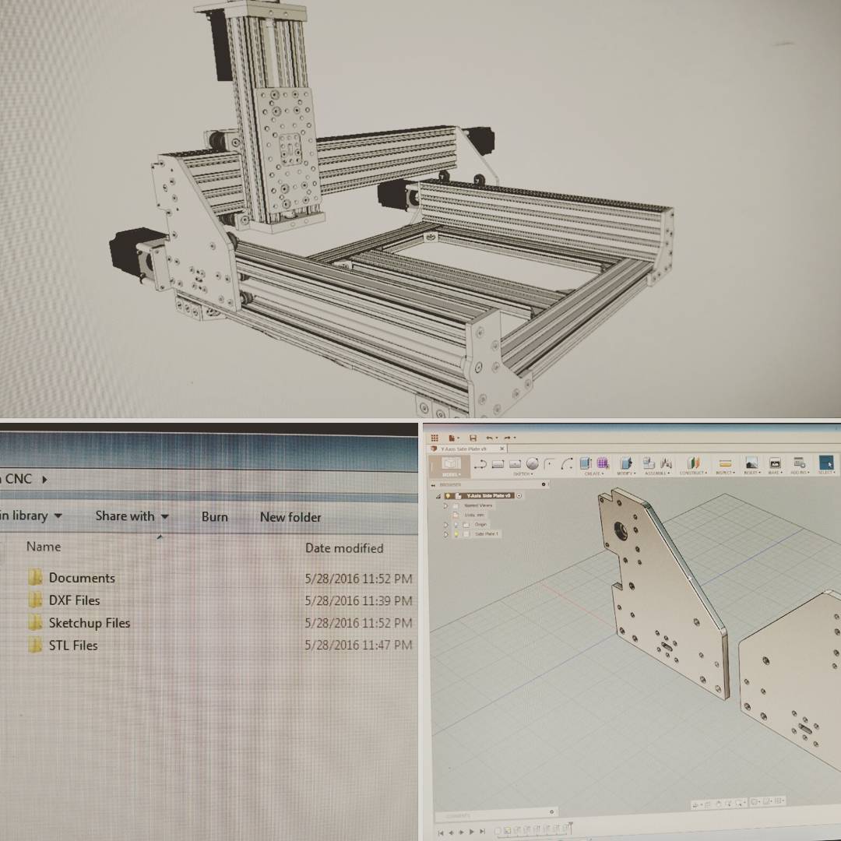
Task: Click the Save icon in Fusion 360
Action: (473, 438)
